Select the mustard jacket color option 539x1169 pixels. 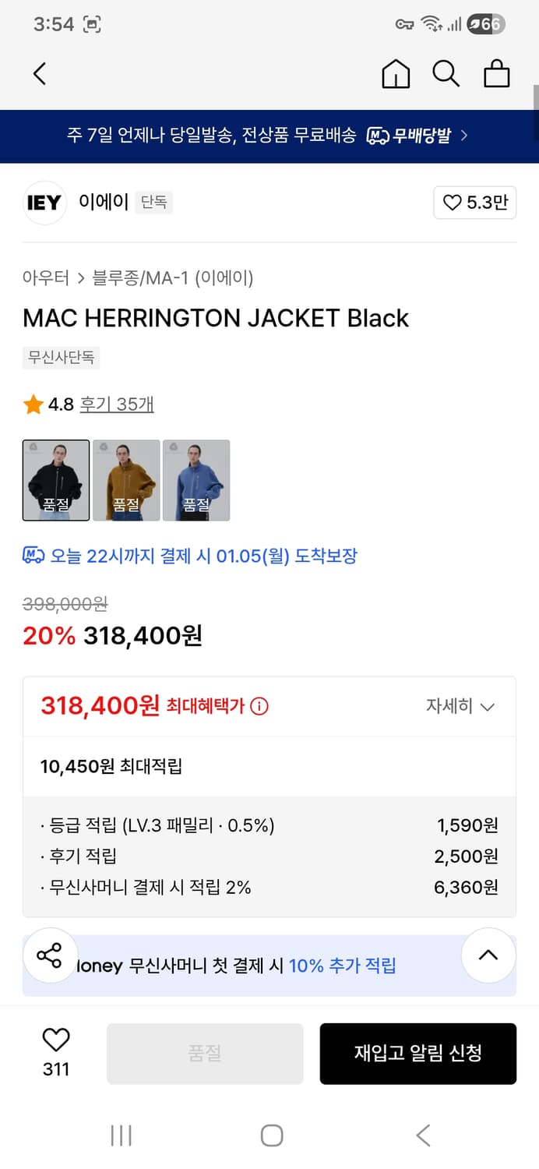(126, 480)
